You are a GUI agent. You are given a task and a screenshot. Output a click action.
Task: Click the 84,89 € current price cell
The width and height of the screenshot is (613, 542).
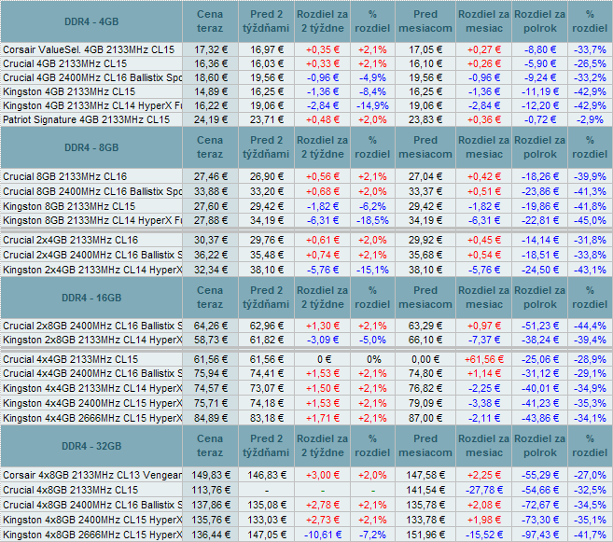(210, 418)
